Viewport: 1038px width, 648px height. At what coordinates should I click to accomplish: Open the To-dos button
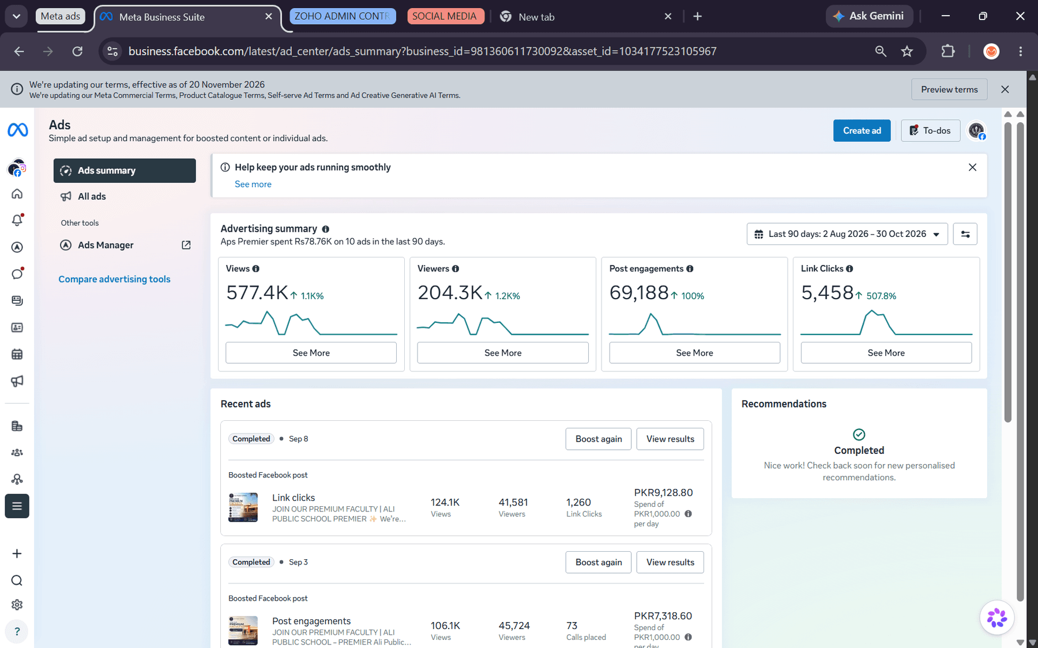click(x=930, y=131)
